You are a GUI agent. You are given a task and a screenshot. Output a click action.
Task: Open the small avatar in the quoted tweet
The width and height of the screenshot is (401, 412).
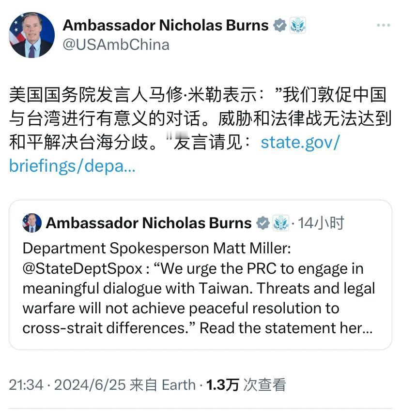32,223
